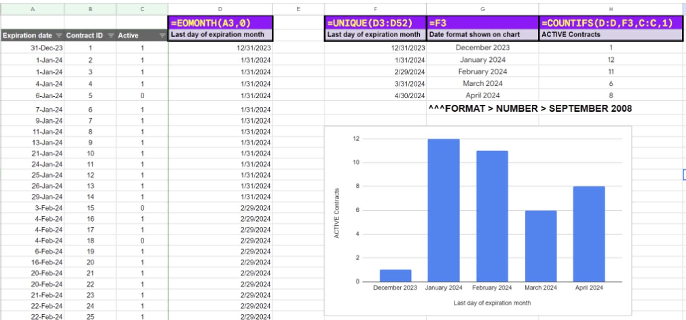Click the chart's horizontal axis title

(492, 303)
